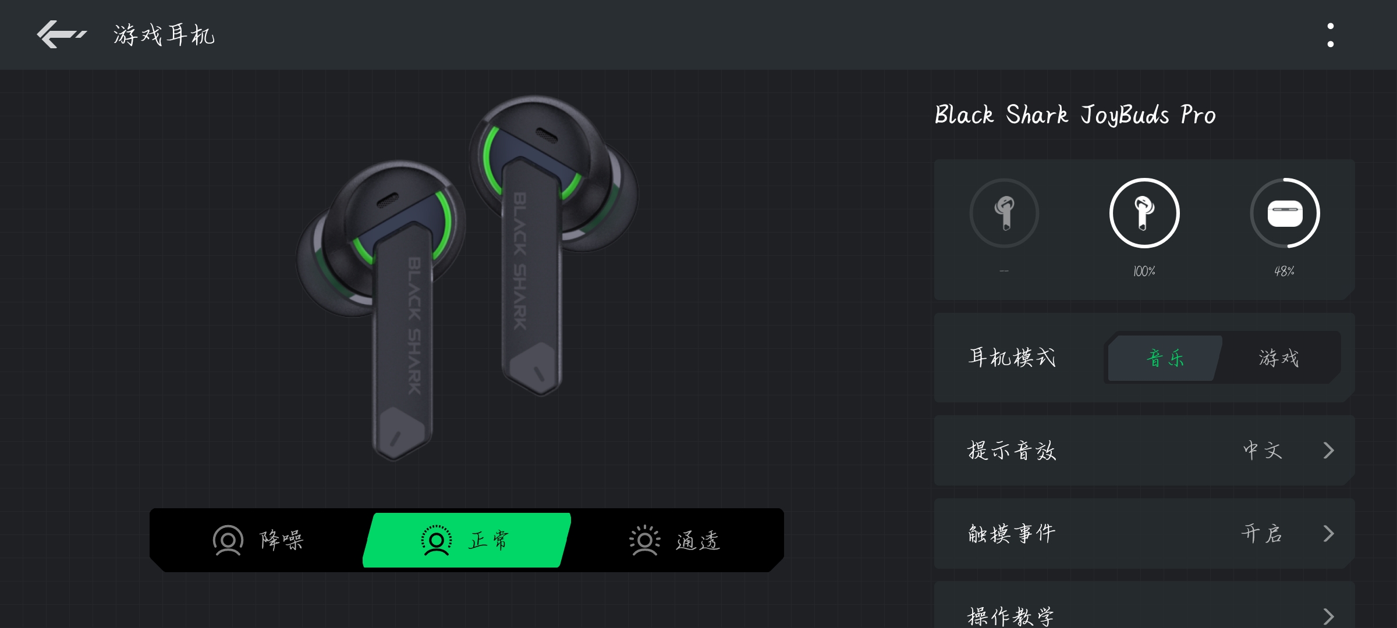Image resolution: width=1397 pixels, height=628 pixels.
Task: Open the 触摸事件 setting row
Action: (x=1144, y=533)
